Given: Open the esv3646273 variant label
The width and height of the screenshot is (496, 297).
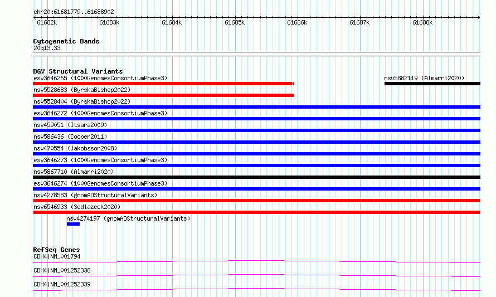Looking at the screenshot, I should pos(100,160).
